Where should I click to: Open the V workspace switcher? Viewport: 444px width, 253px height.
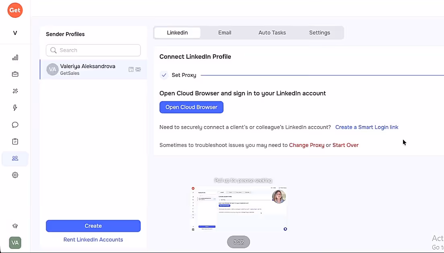tap(15, 33)
